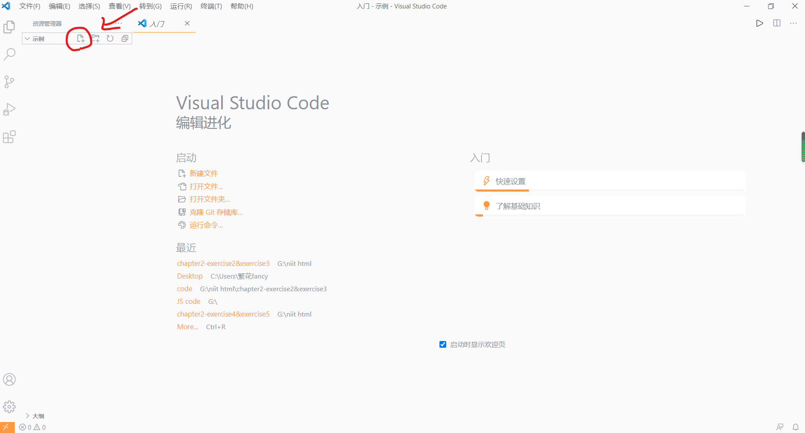The width and height of the screenshot is (805, 433).
Task: Click the 运行命令... link
Action: [206, 225]
